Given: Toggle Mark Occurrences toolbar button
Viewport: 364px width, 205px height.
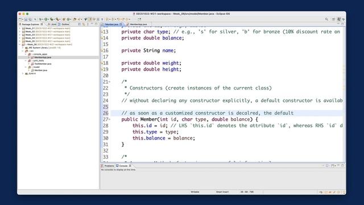Looking at the screenshot, I should tap(90, 19).
